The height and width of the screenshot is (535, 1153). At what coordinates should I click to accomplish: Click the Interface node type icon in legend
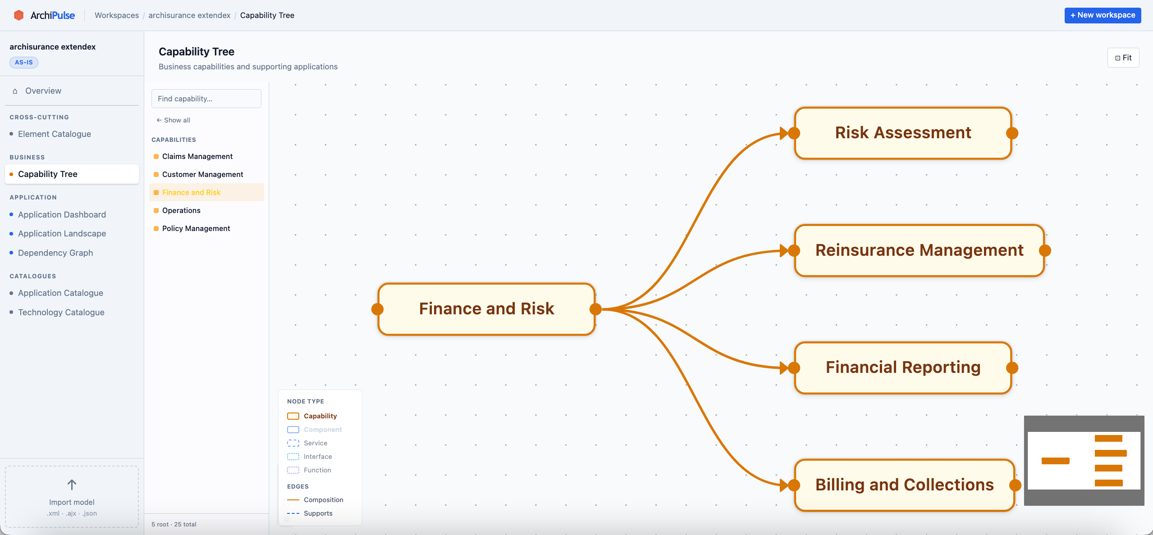pyautogui.click(x=293, y=456)
